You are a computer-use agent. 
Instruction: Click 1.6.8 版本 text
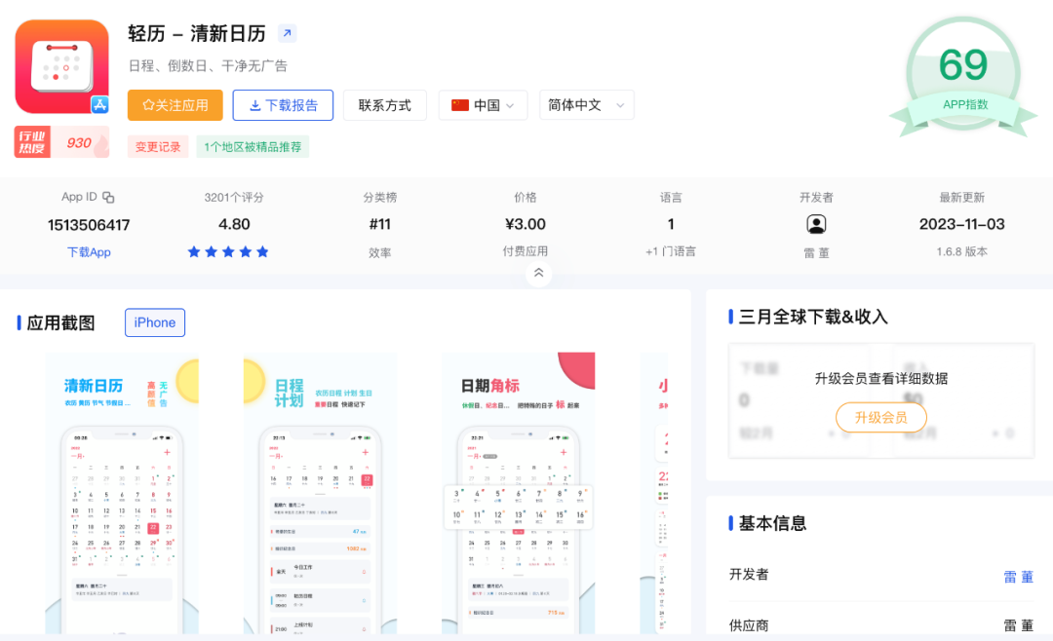(x=961, y=251)
